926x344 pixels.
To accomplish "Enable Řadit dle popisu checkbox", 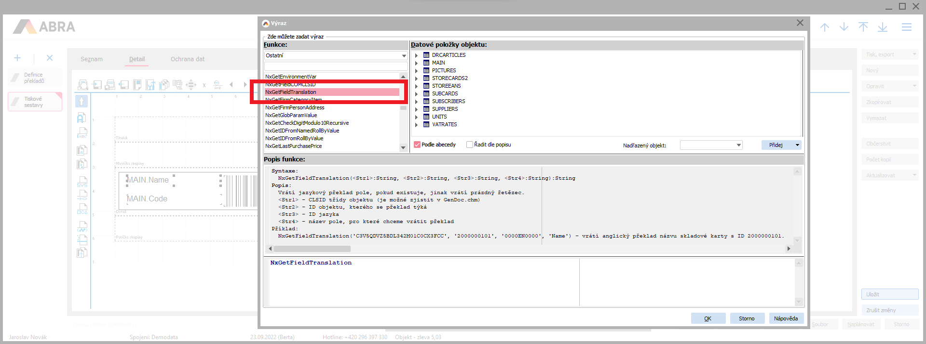I will click(x=470, y=145).
